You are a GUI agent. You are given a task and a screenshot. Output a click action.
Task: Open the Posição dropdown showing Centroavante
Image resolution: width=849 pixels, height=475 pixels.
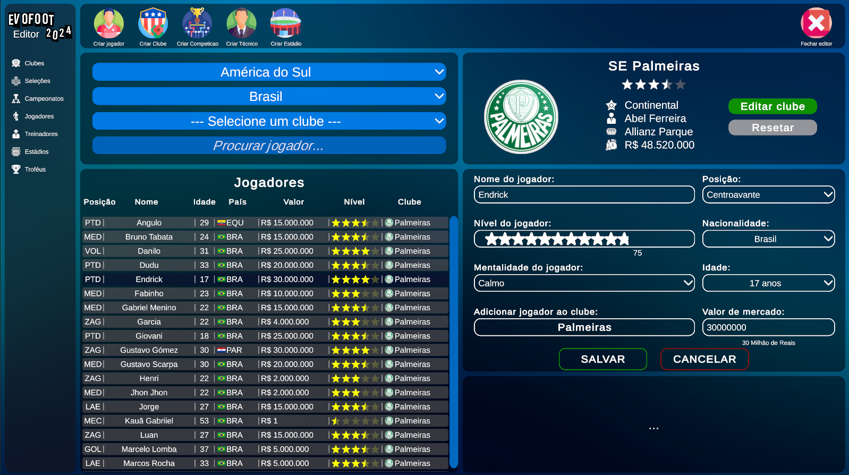[768, 194]
